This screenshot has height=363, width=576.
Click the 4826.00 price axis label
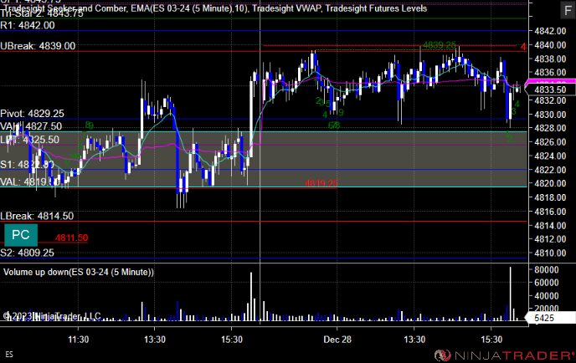click(550, 142)
